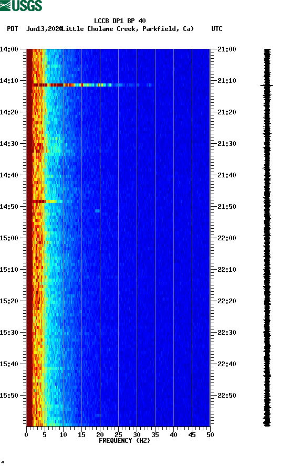290x468 pixels.
Task: Click the 22:40 UTC time label
Action: (x=226, y=364)
